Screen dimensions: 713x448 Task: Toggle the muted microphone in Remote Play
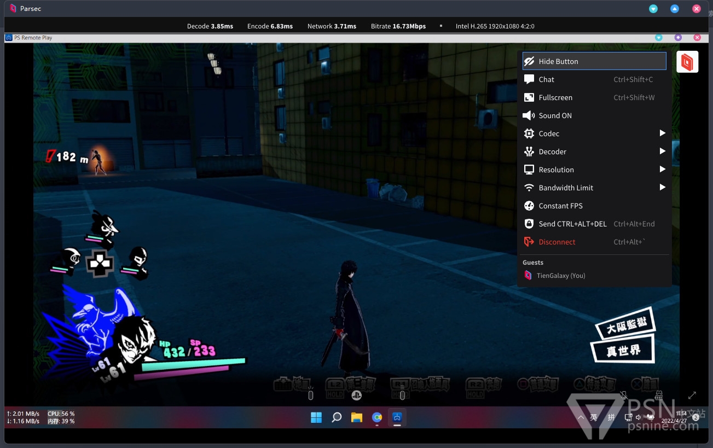pyautogui.click(x=623, y=395)
